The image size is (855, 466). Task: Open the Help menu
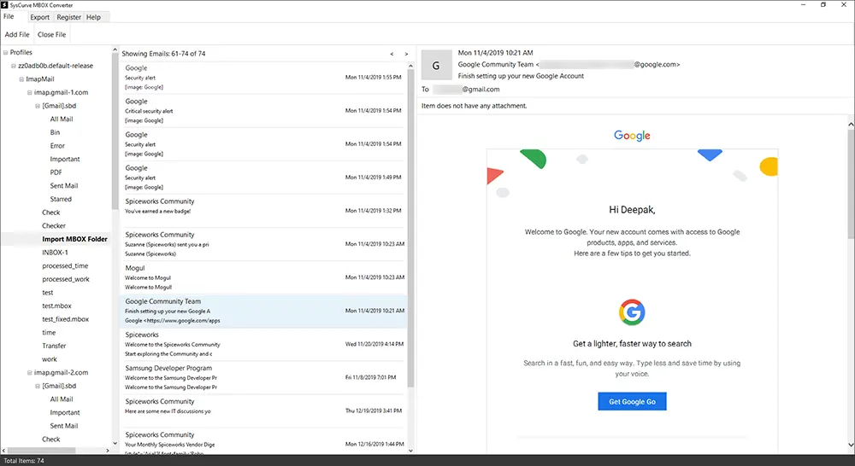coord(93,17)
